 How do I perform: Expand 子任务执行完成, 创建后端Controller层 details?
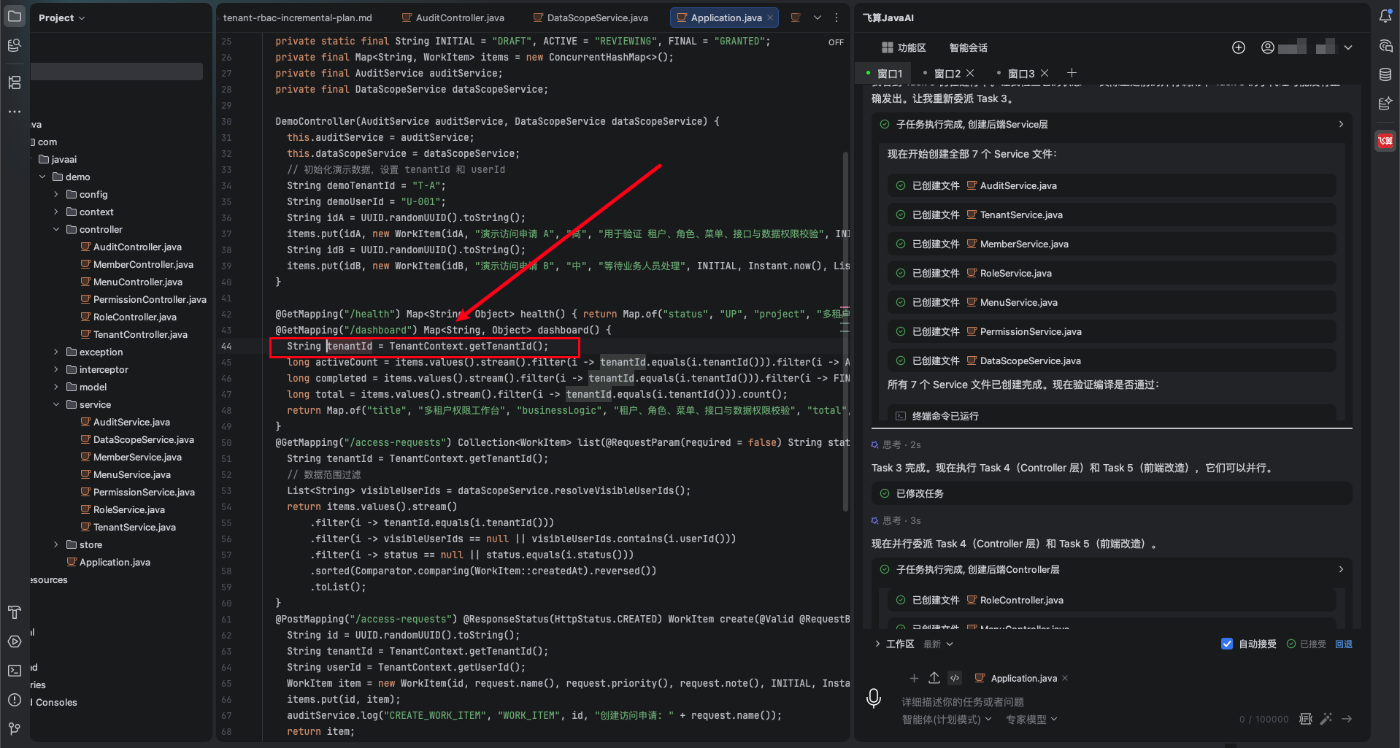click(x=1341, y=569)
